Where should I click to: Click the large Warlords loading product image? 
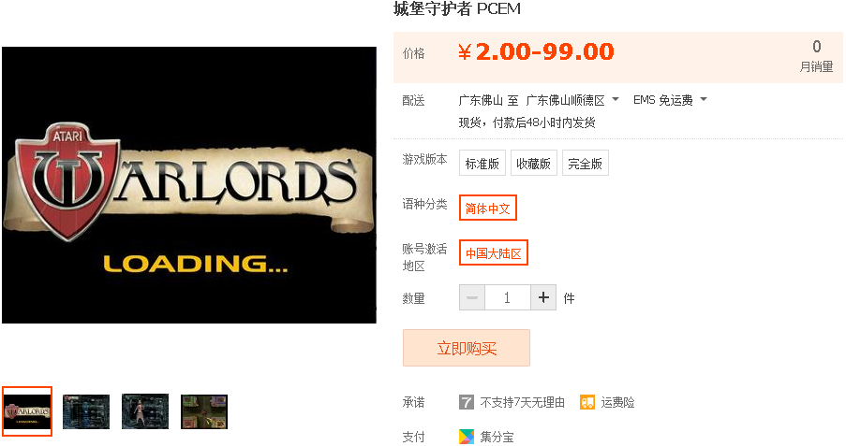(189, 185)
